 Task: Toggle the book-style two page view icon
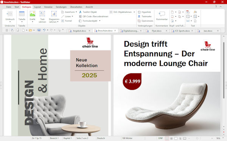[185, 138]
